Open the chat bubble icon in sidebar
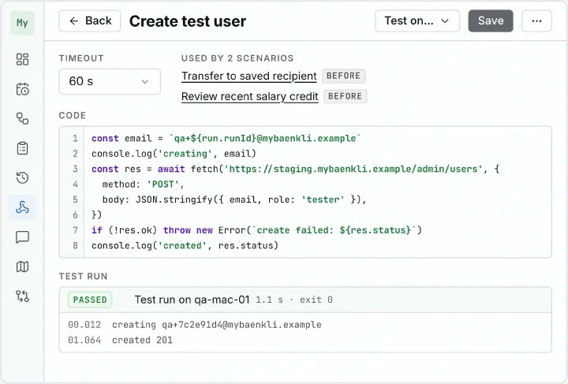Image resolution: width=568 pixels, height=384 pixels. coord(22,237)
